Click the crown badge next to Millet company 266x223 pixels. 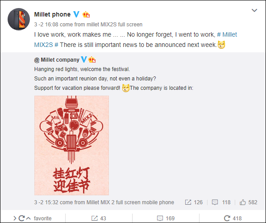tap(92, 59)
